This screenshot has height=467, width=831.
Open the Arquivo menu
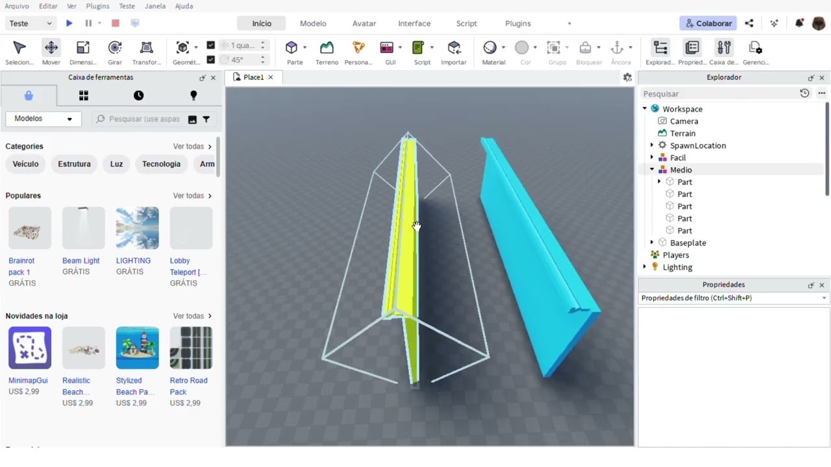17,6
